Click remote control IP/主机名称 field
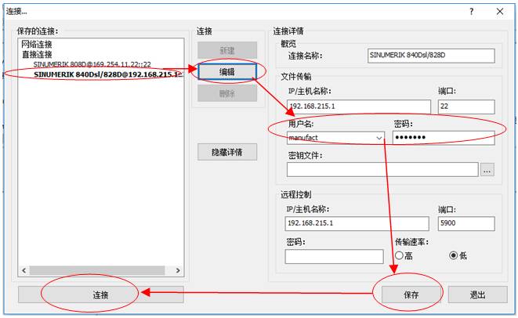This screenshot has height=318, width=518. (357, 223)
